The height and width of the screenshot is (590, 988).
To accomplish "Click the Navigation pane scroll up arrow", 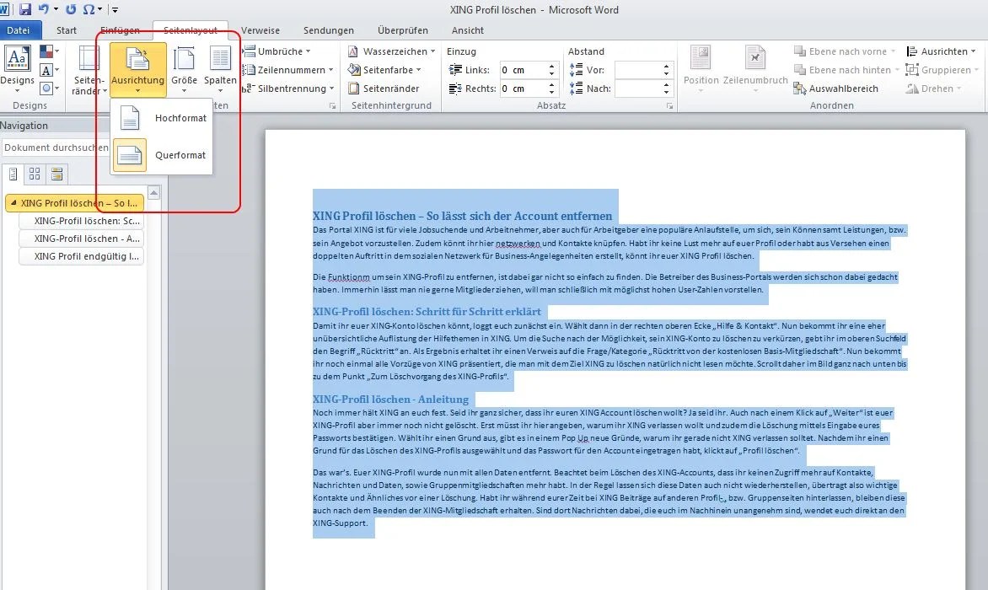I will [153, 193].
